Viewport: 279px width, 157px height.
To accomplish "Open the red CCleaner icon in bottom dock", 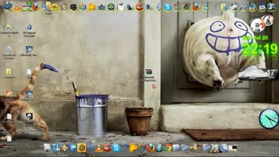I will coord(108,147).
